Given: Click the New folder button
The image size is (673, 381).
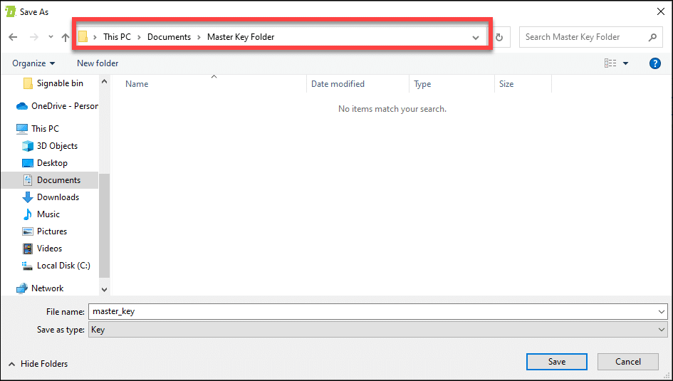Looking at the screenshot, I should click(98, 63).
